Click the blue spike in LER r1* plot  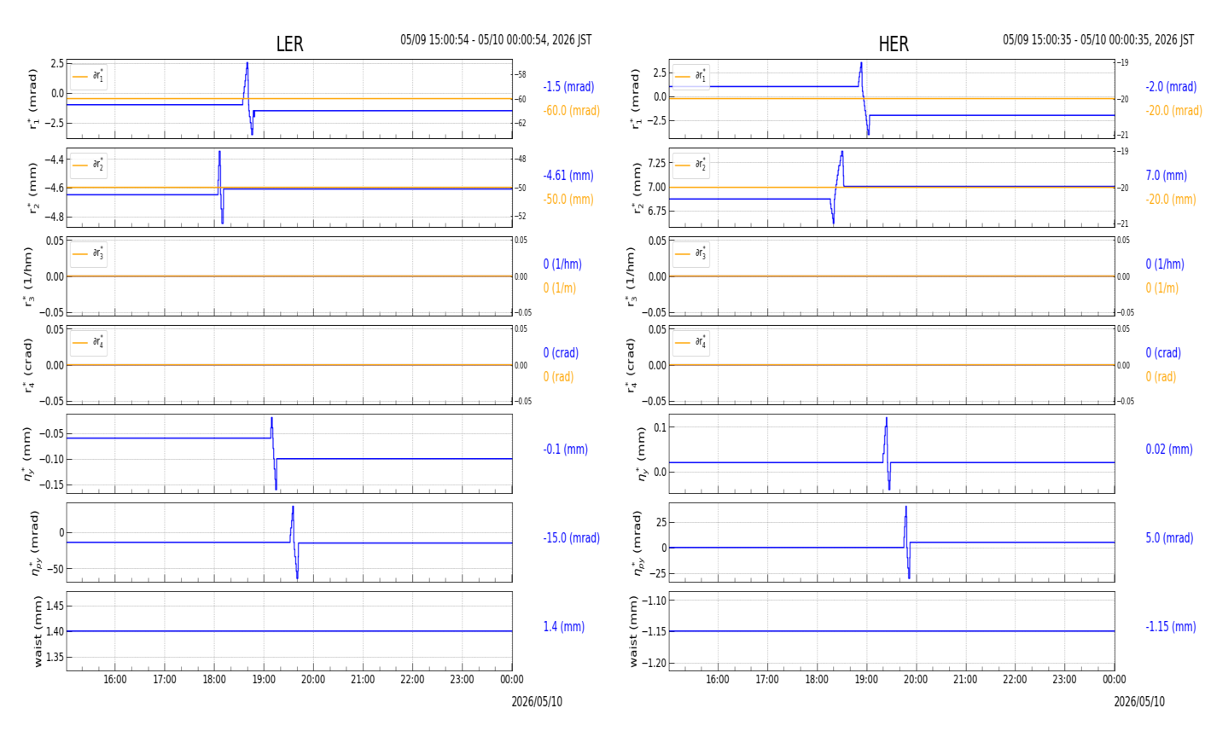tap(248, 96)
